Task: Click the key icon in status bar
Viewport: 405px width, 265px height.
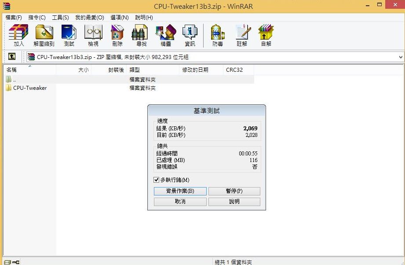Action: coord(16,262)
